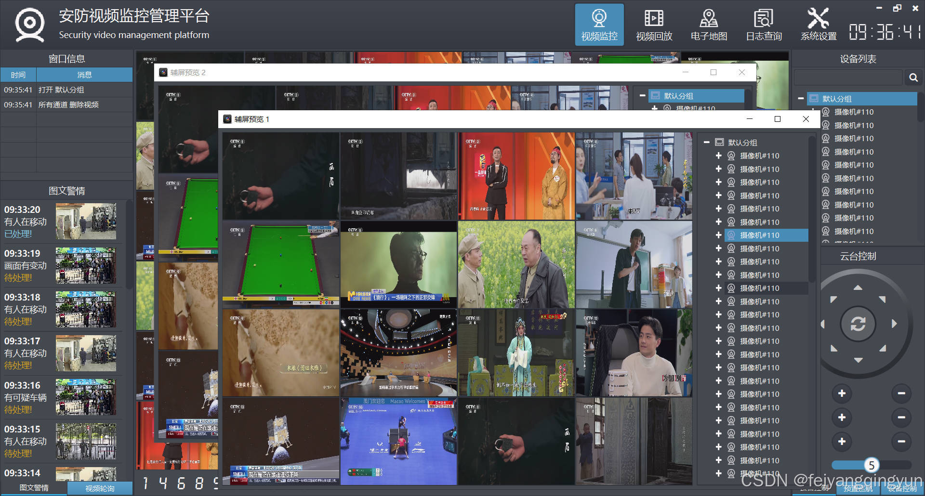Select the table tennis video tile in 辅屏预览 1

[x=398, y=441]
